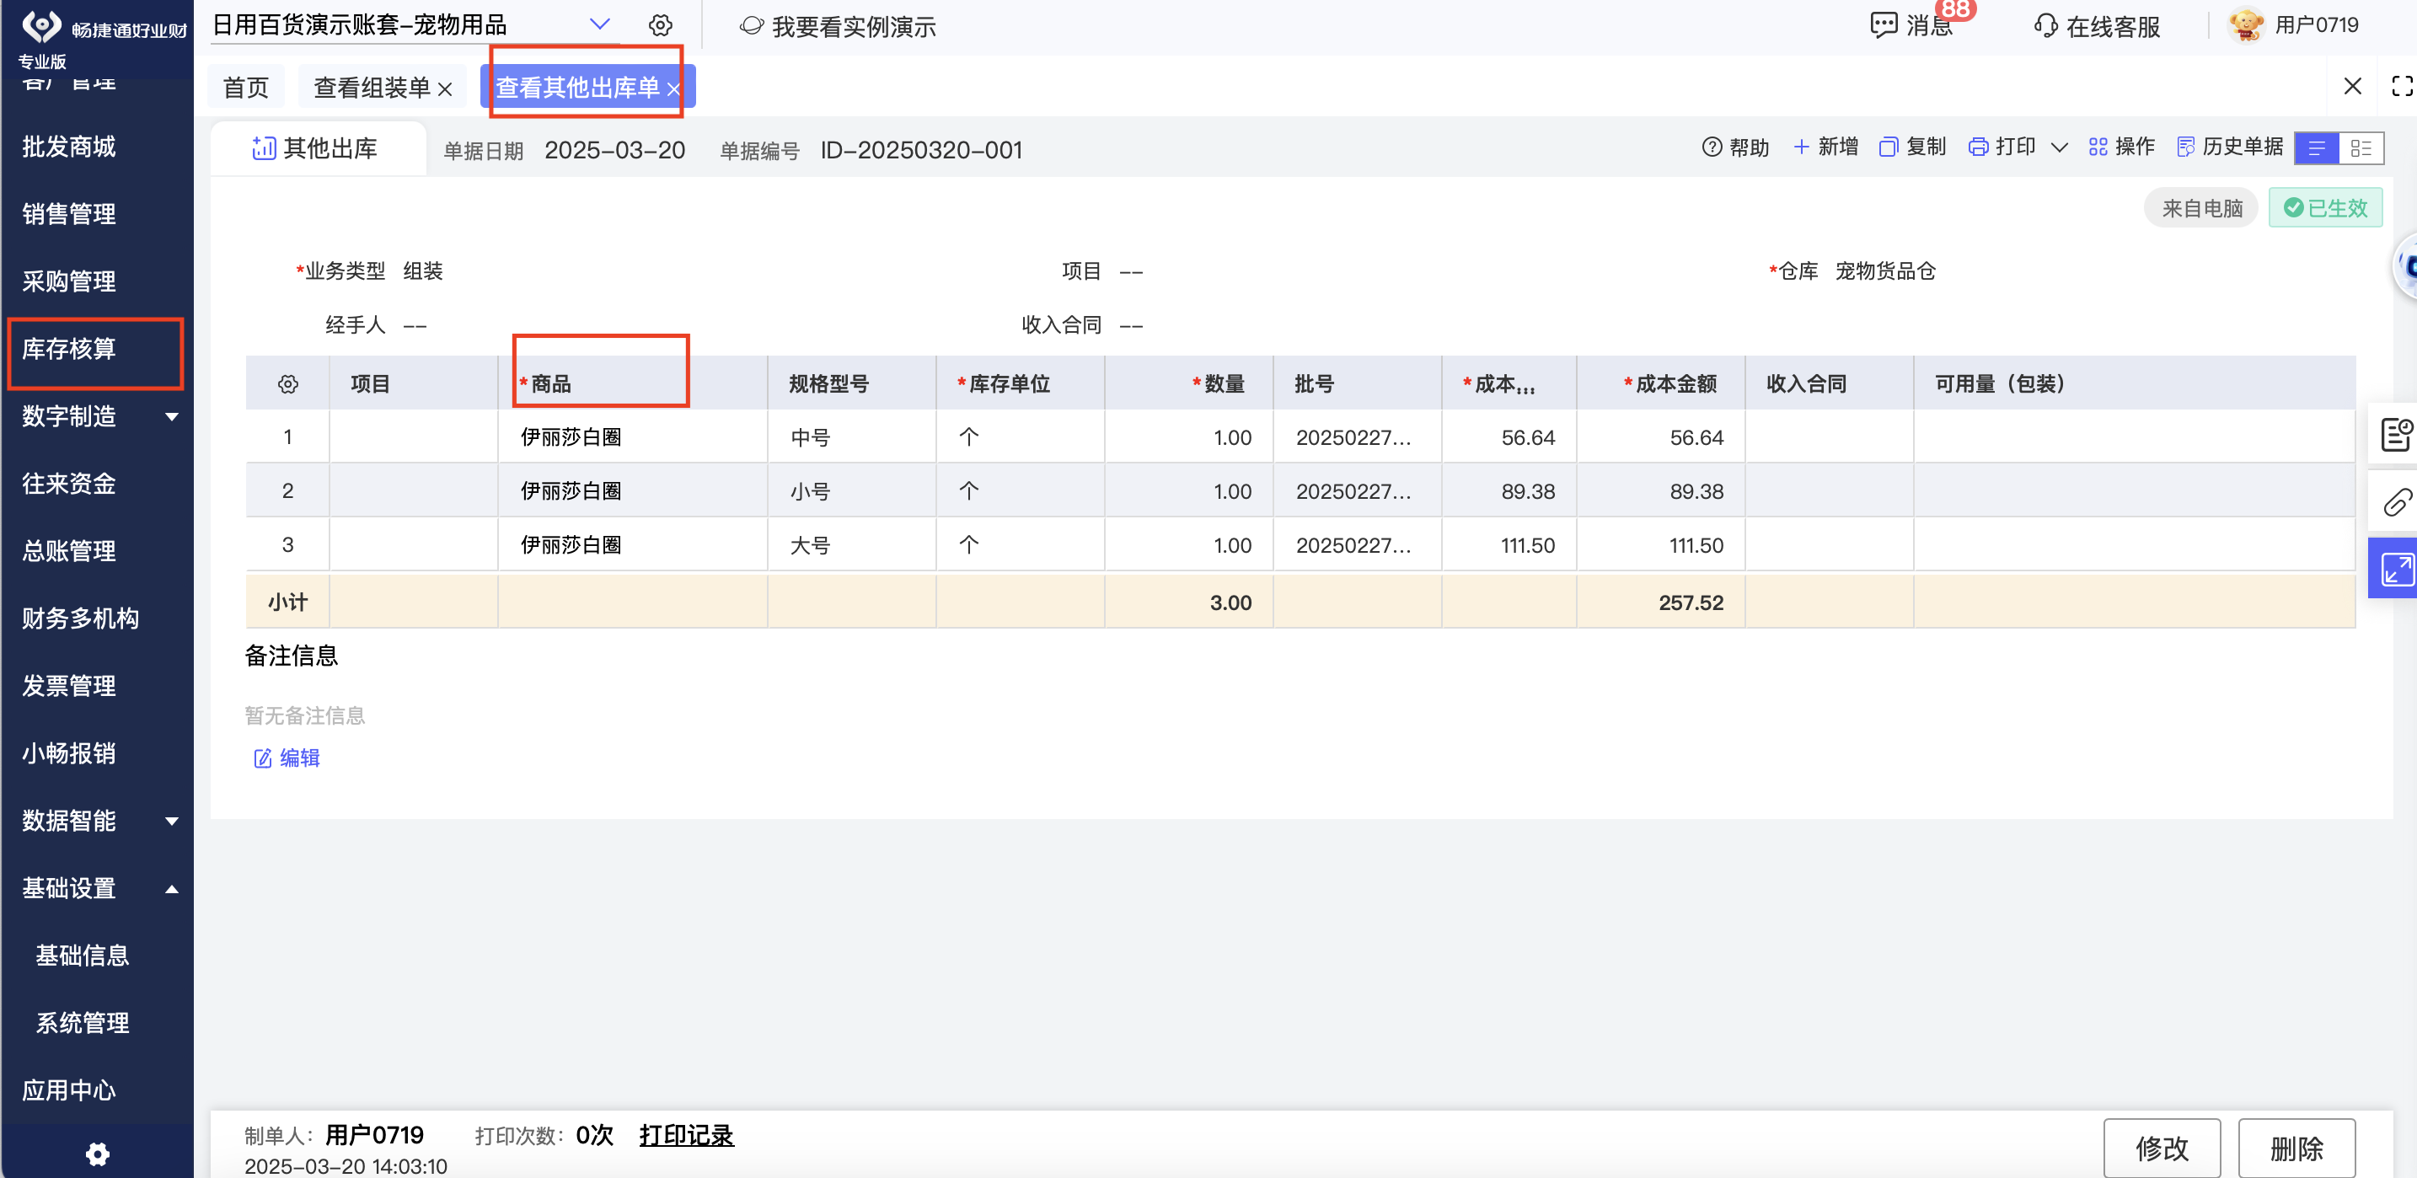Switch to the 首页 tab
The height and width of the screenshot is (1178, 2417).
pyautogui.click(x=246, y=88)
